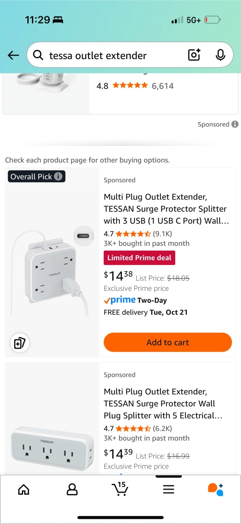Tap the back arrow

[13, 55]
